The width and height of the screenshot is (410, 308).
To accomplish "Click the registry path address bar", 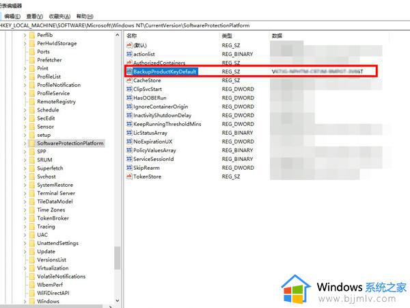I will [205, 25].
